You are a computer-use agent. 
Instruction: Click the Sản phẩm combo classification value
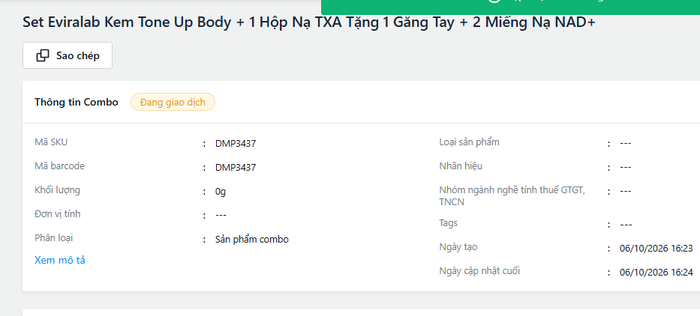click(252, 240)
